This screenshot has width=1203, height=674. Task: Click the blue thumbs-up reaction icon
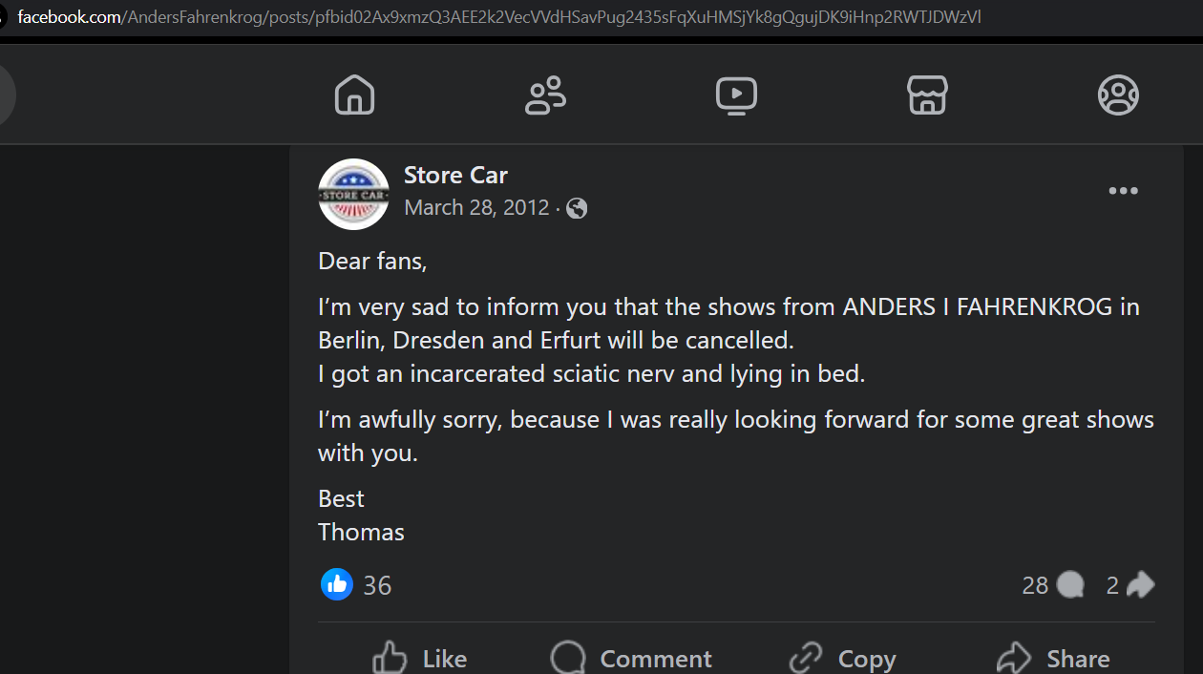(x=337, y=584)
